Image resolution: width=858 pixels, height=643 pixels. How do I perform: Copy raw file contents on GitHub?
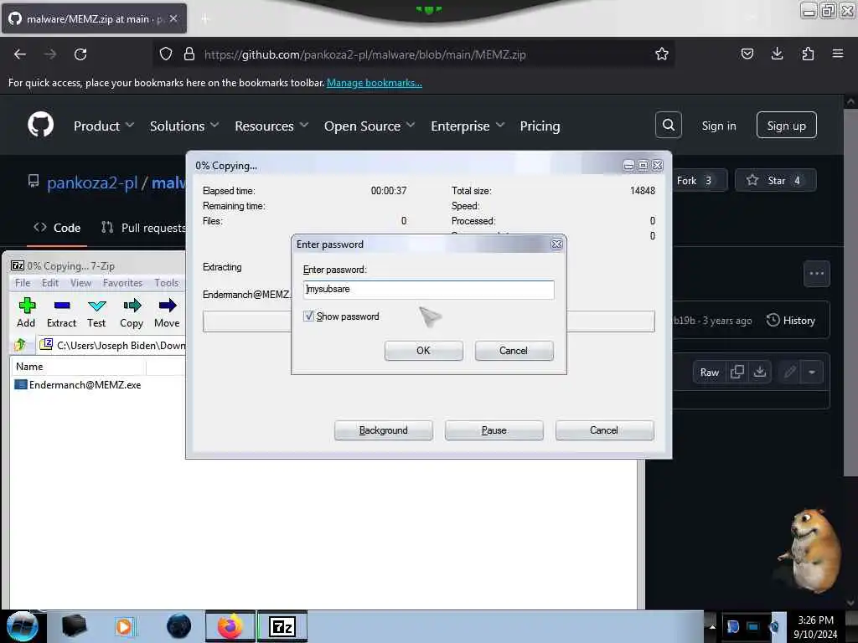[737, 373]
